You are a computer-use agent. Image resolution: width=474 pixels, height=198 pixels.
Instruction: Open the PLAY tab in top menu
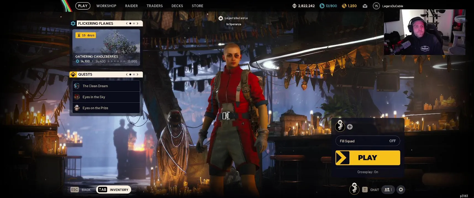click(83, 6)
